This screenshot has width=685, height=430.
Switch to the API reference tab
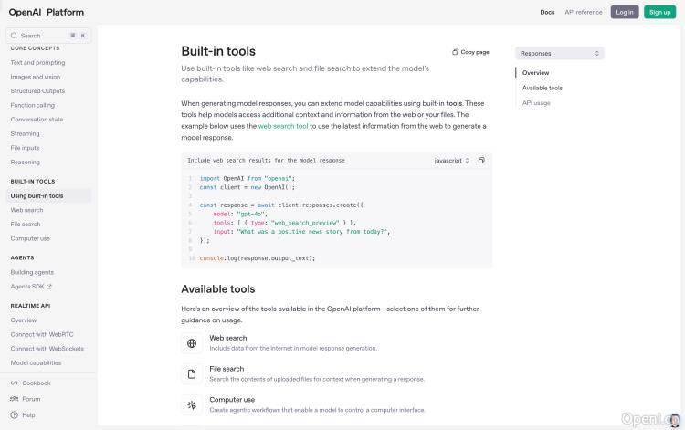(x=583, y=12)
